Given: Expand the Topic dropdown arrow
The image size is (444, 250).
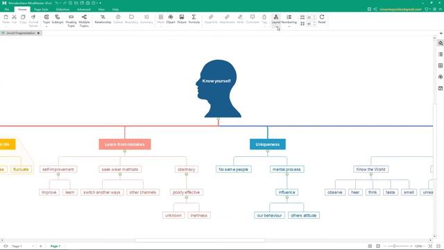Looking at the screenshot, I should [46, 26].
